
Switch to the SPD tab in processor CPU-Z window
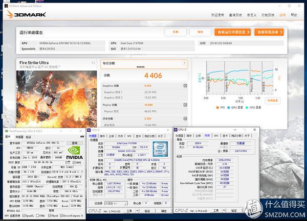coord(129,136)
